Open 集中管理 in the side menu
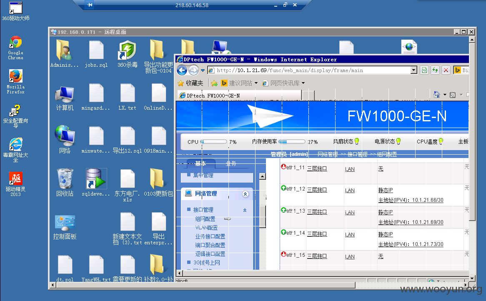This screenshot has height=301, width=486. click(203, 176)
